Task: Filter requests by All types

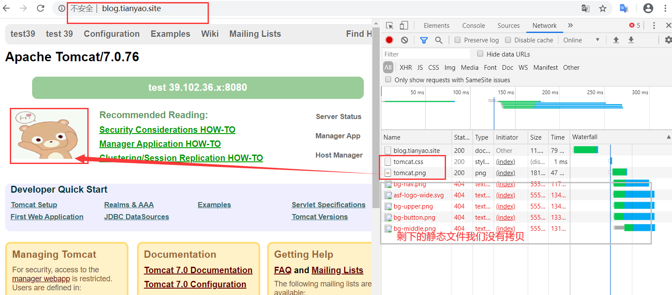Action: click(388, 68)
